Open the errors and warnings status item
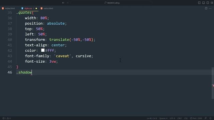The height and width of the screenshot is (120, 214). coord(7,118)
